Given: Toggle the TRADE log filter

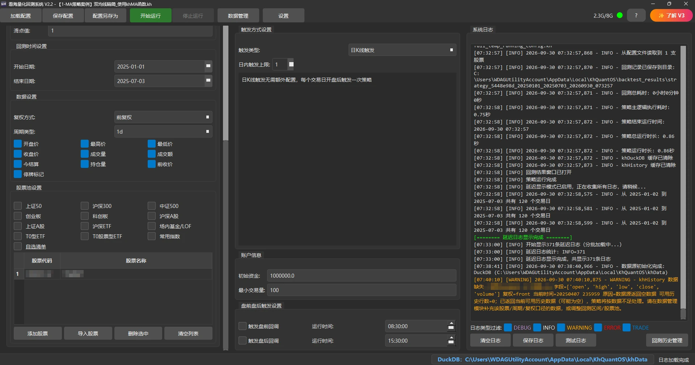Looking at the screenshot, I should tap(627, 327).
